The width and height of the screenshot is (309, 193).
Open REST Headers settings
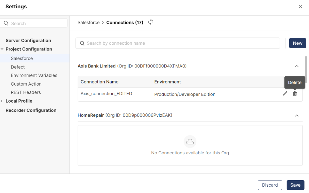[x=26, y=92]
